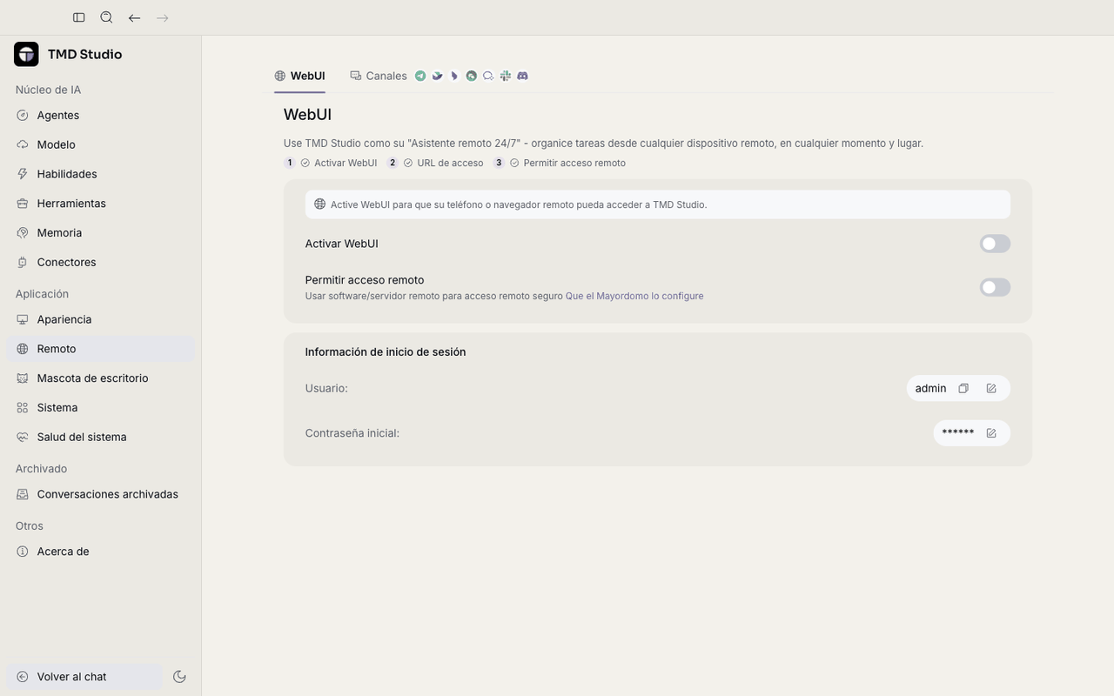Click the admin username text
Image resolution: width=1114 pixels, height=696 pixels.
pyautogui.click(x=930, y=389)
